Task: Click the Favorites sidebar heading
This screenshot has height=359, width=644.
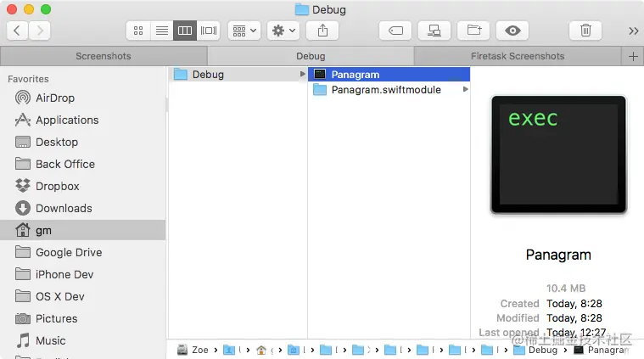Action: coord(28,79)
